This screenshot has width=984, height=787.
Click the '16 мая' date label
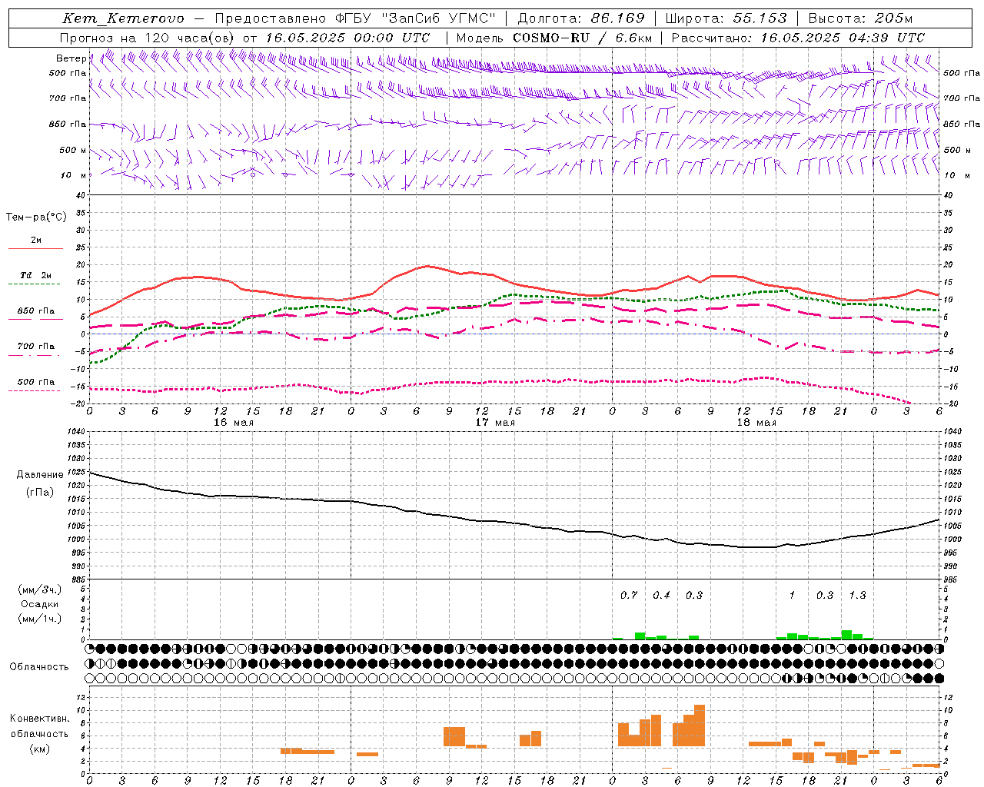coord(233,423)
